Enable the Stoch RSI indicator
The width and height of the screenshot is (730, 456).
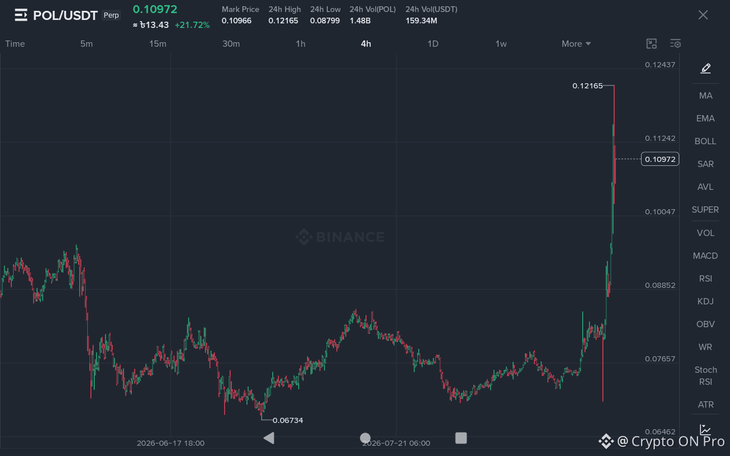[x=705, y=376]
